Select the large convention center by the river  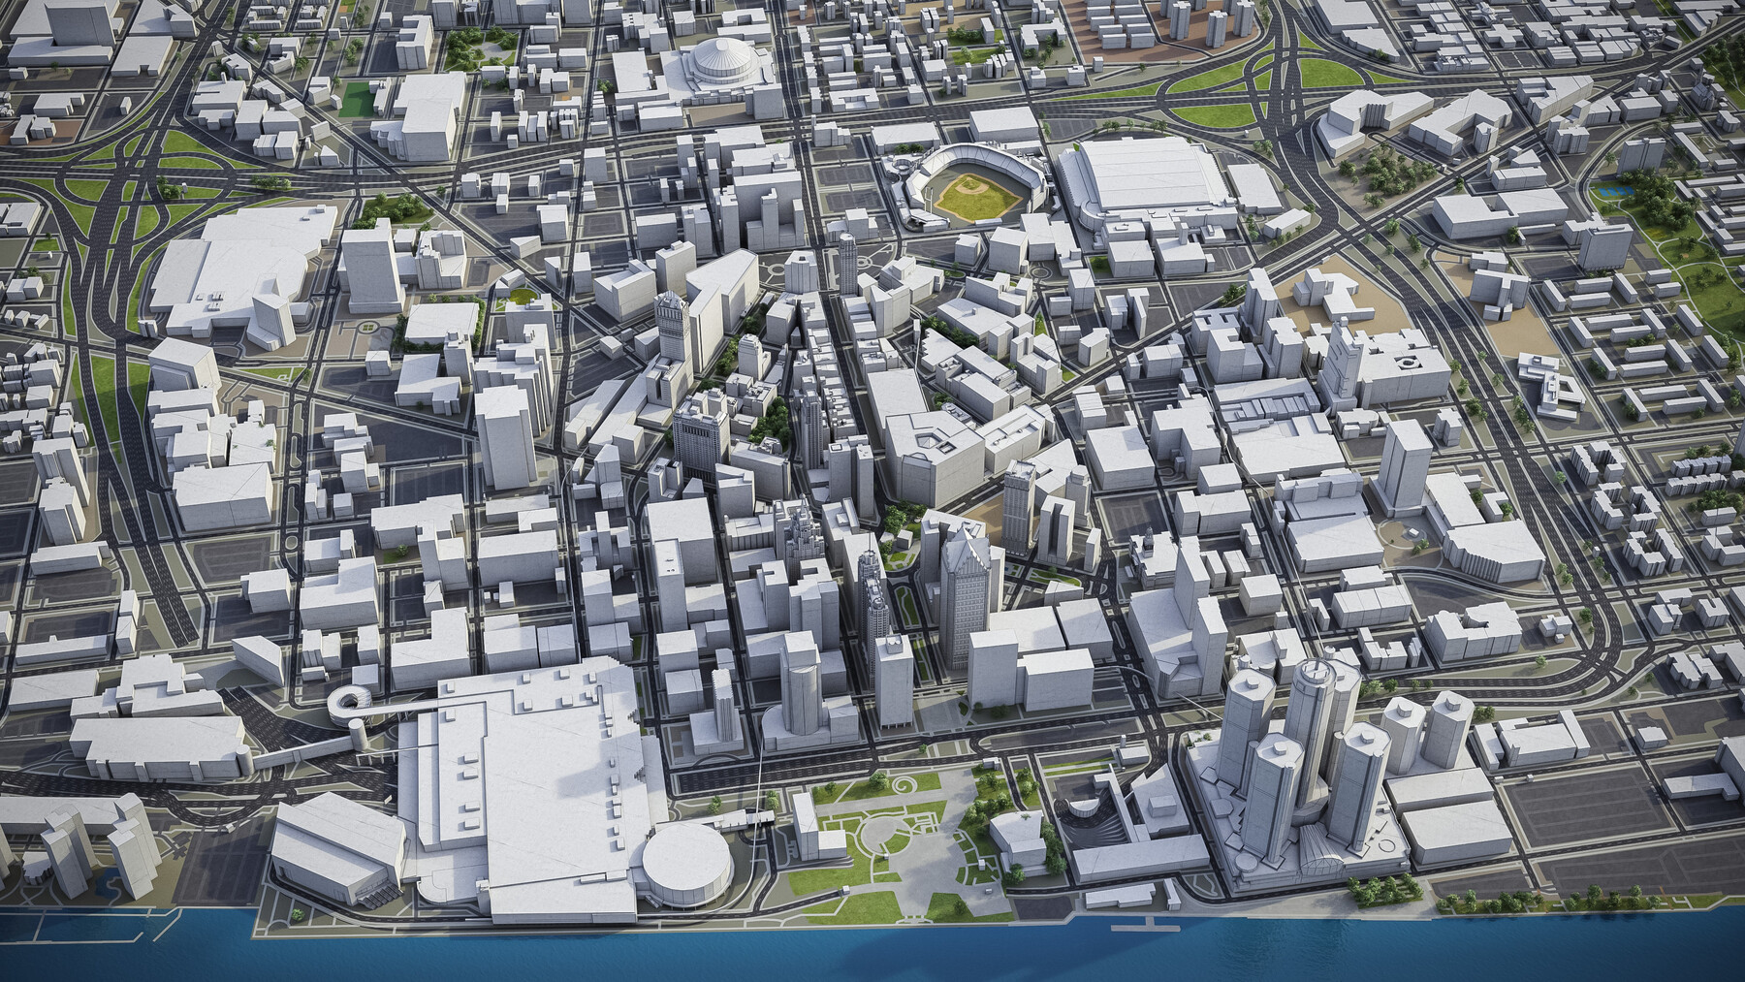point(523,776)
